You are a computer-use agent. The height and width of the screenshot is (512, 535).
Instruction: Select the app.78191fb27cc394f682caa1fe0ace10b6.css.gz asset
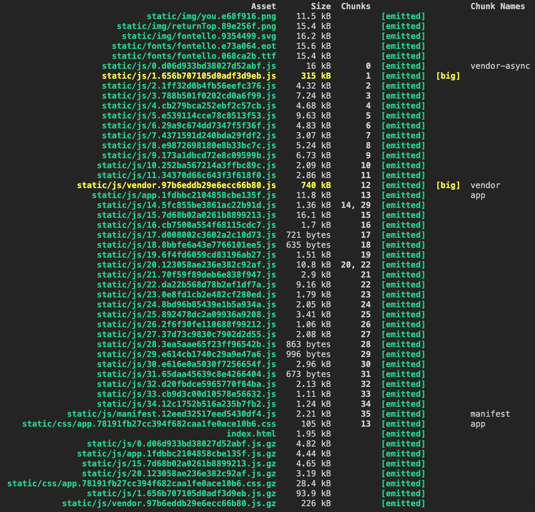(142, 483)
